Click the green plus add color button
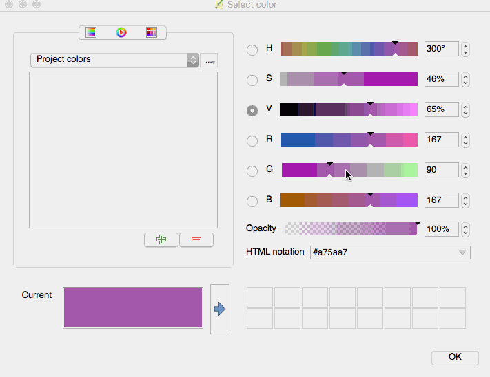The height and width of the screenshot is (377, 490). coord(161,239)
